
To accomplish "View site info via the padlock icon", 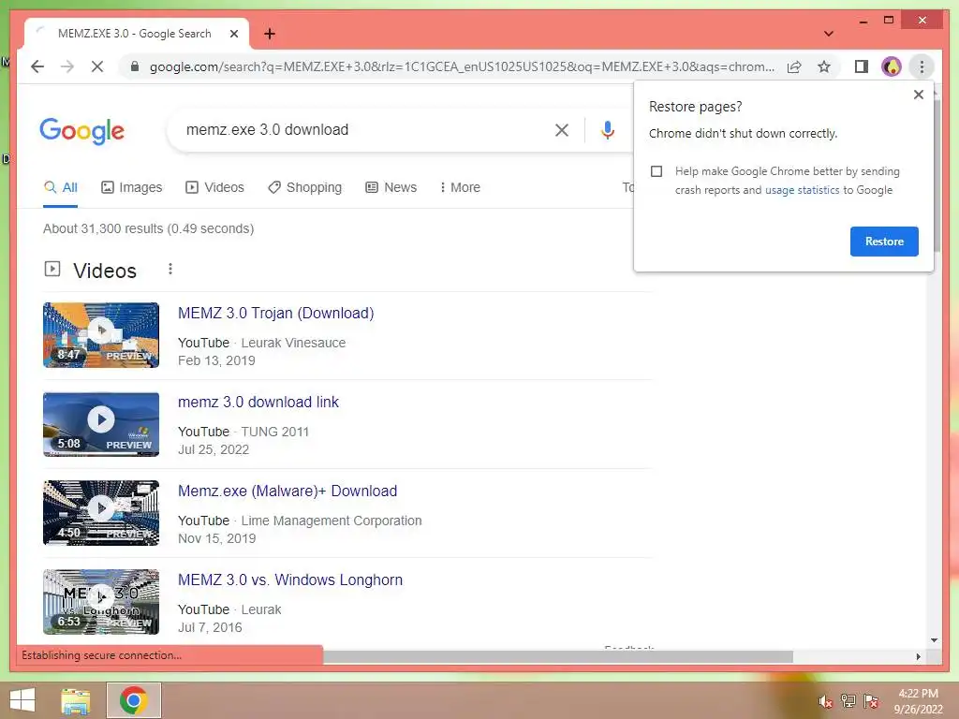I will 135,66.
